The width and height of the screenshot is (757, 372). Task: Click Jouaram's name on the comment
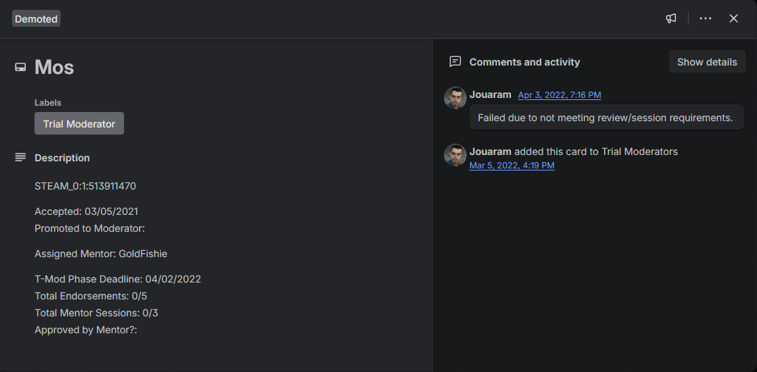491,94
